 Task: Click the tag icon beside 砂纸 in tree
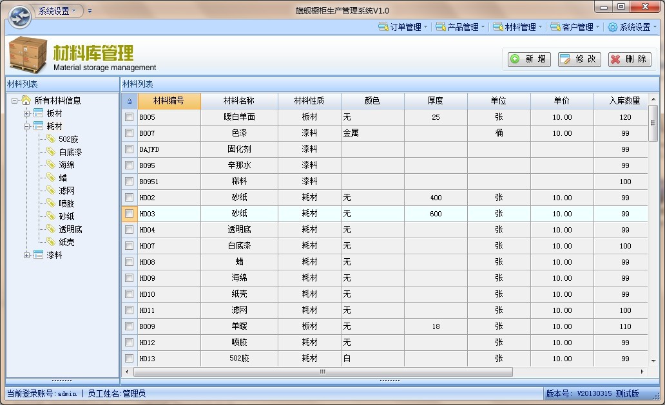[51, 216]
